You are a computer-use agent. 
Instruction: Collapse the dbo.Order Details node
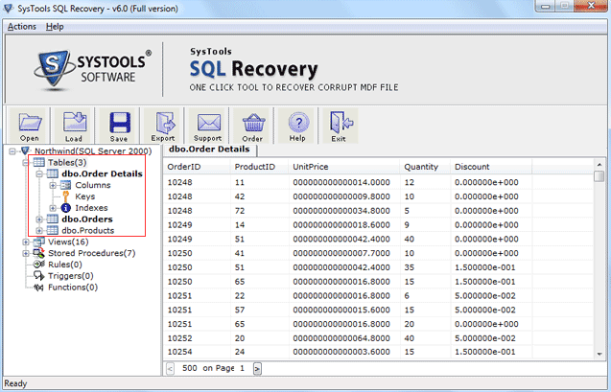(x=39, y=173)
